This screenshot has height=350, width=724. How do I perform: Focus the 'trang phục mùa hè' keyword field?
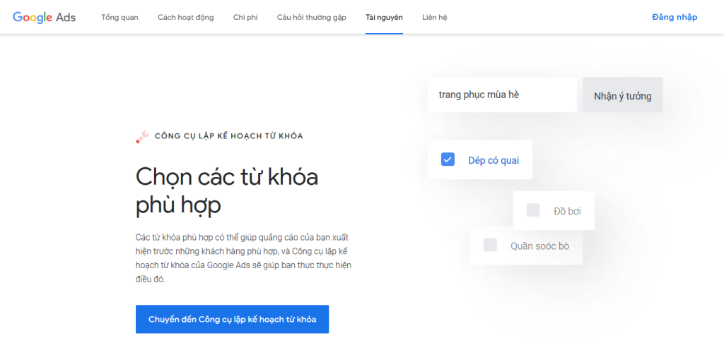(502, 95)
